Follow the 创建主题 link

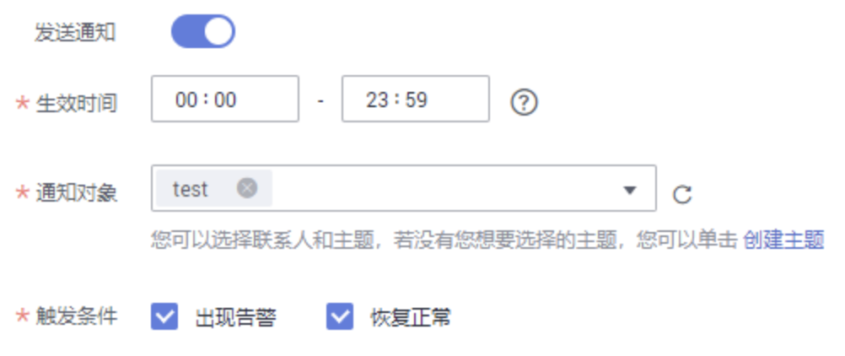(x=783, y=240)
